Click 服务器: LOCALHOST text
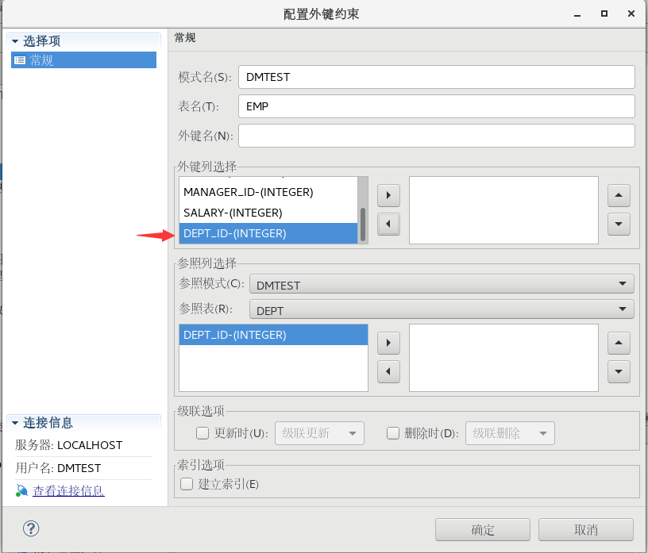Screen dimensions: 648x553 68,445
